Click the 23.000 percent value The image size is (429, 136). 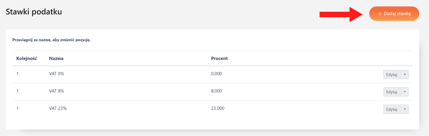pyautogui.click(x=218, y=109)
